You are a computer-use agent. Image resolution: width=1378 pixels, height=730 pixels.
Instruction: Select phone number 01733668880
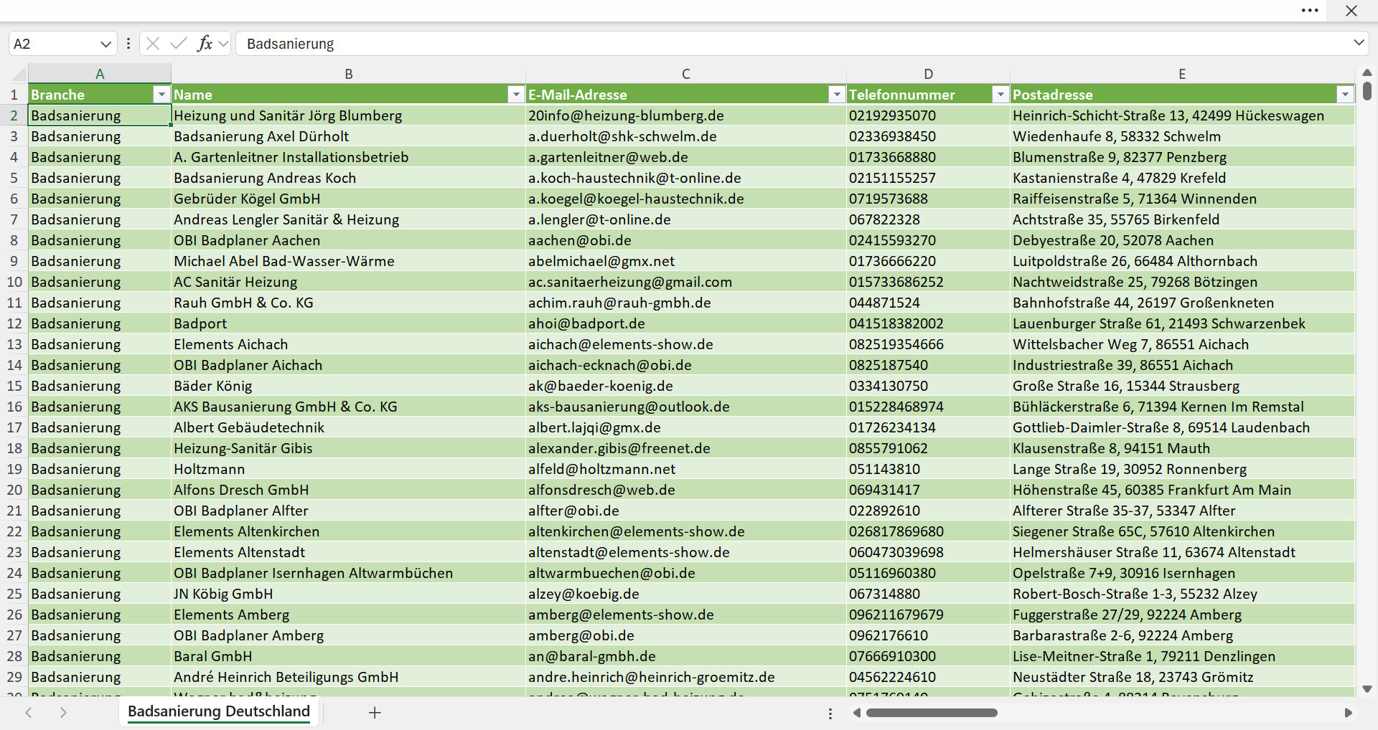coord(929,157)
